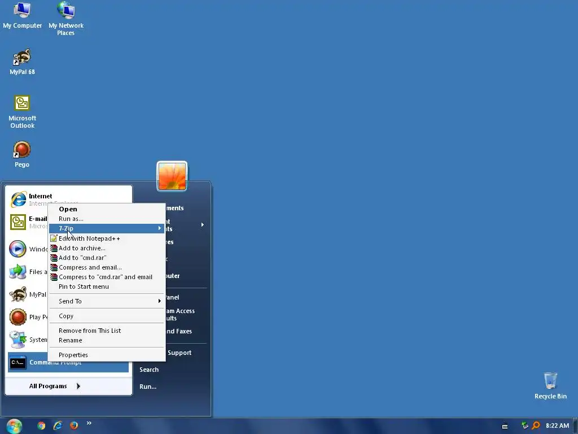Viewport: 578px width, 434px height.
Task: Expand the Recent Documents submenu arrow
Action: click(203, 225)
